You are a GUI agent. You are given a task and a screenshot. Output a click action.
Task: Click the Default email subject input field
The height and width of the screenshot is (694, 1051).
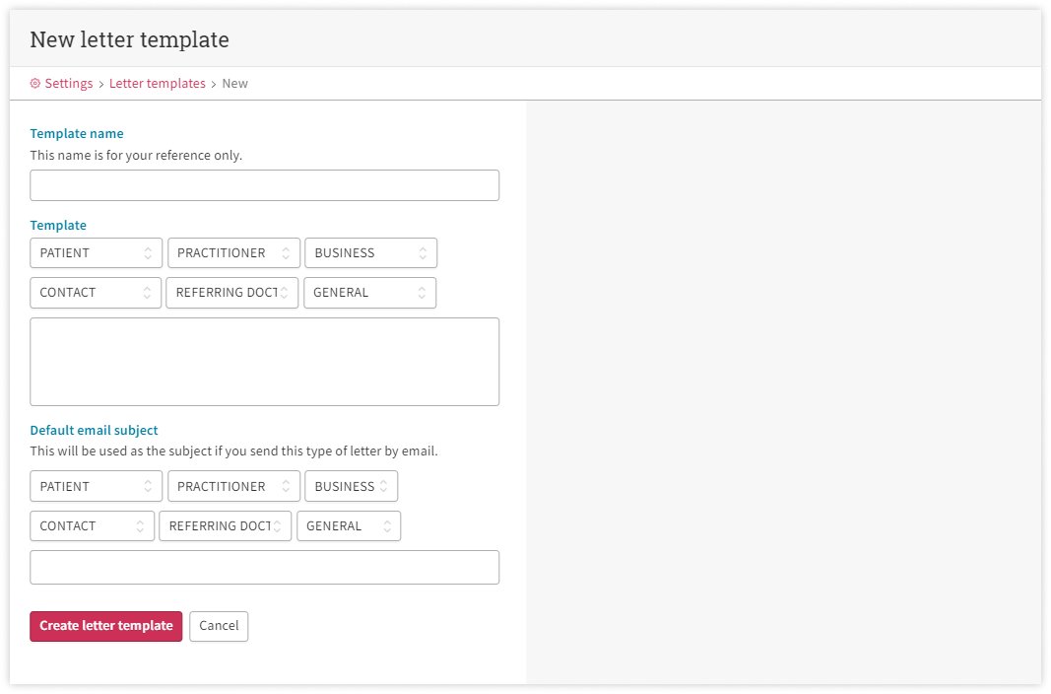[x=264, y=567]
